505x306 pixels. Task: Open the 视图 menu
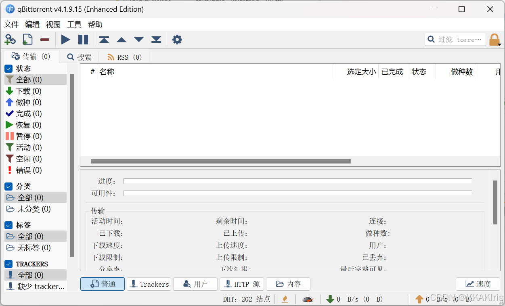coord(53,25)
